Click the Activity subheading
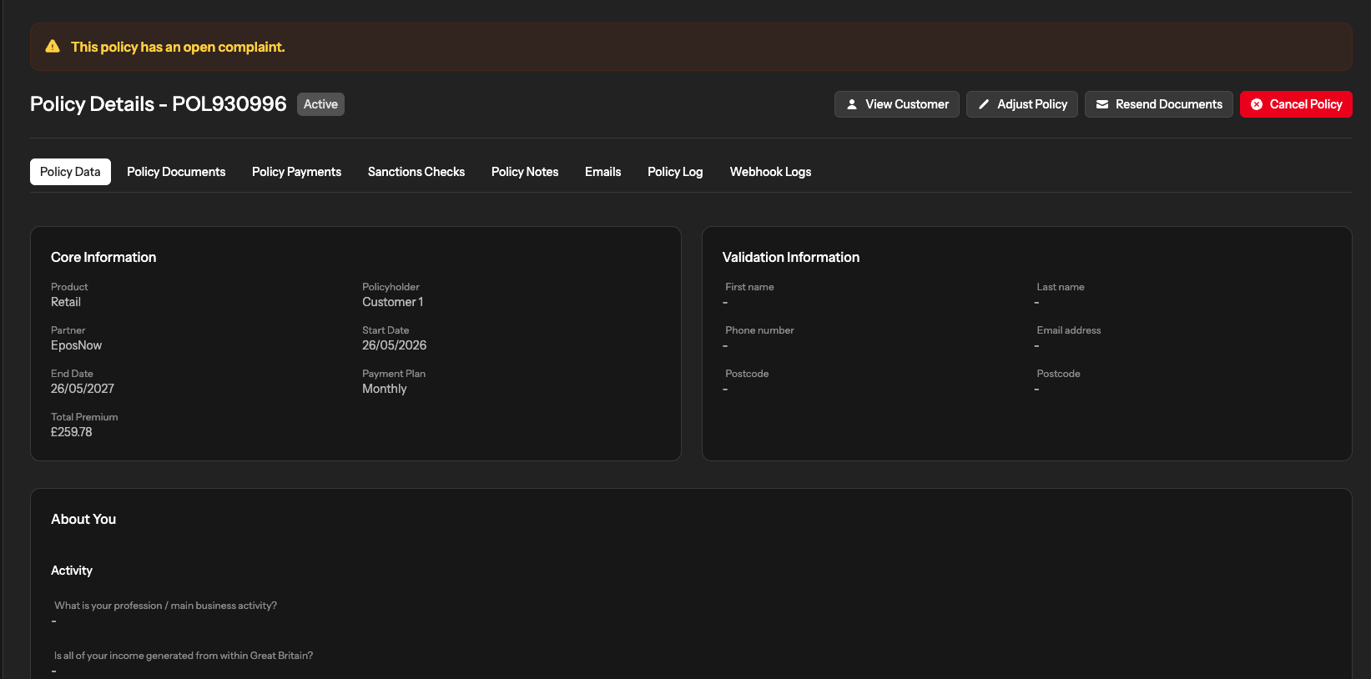Image resolution: width=1371 pixels, height=679 pixels. click(x=72, y=571)
